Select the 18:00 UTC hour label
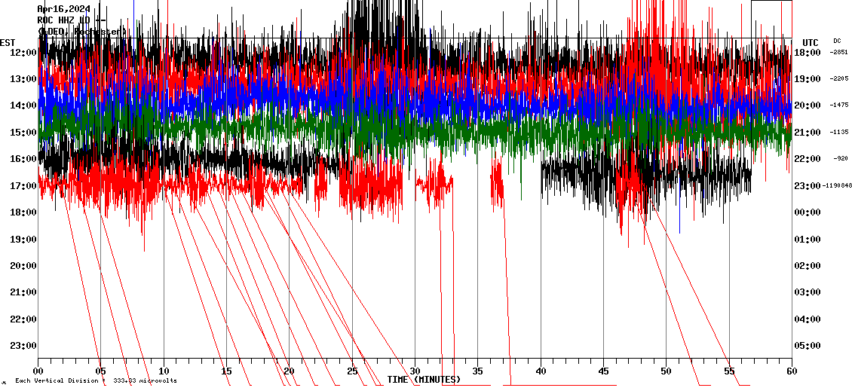852x391 pixels. (808, 52)
